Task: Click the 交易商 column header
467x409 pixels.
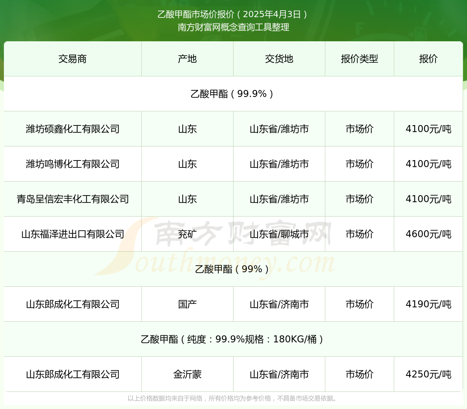Action: (x=72, y=59)
